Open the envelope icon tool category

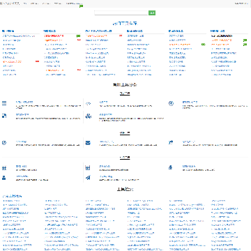pyautogui.click(x=88, y=143)
